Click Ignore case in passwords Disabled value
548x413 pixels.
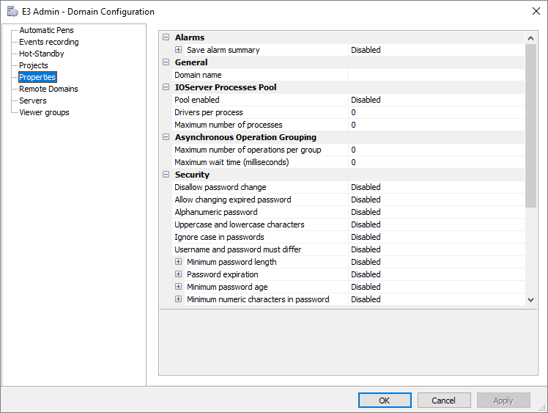[x=437, y=237]
